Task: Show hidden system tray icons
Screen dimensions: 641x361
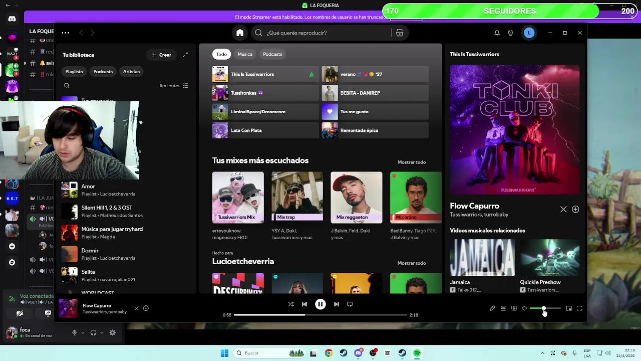Action: coord(542,353)
